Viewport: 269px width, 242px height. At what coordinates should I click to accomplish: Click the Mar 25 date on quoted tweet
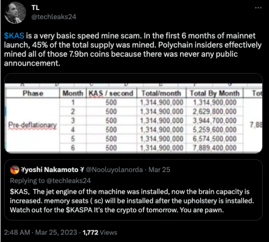click(159, 169)
